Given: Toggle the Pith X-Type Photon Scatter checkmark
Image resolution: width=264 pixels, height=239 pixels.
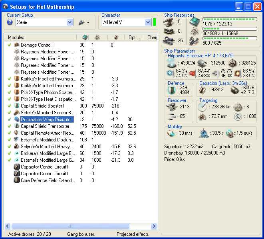Looking at the screenshot, I should pyautogui.click(x=9, y=92).
